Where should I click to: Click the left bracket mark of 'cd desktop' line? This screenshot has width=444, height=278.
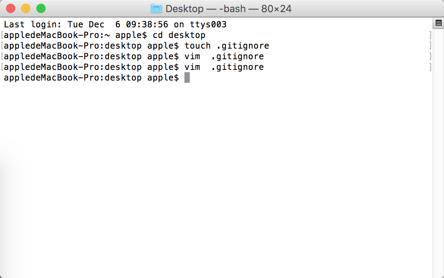coord(2,35)
